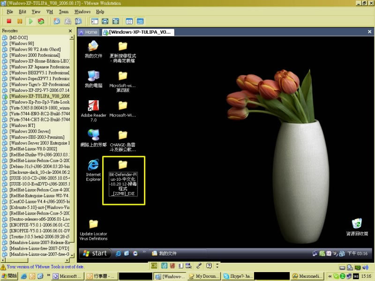
Task: Launch Internet Explorer from guest quick launch
Action: (118, 253)
